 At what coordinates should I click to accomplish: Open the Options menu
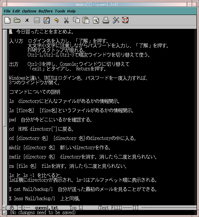pos(29,11)
